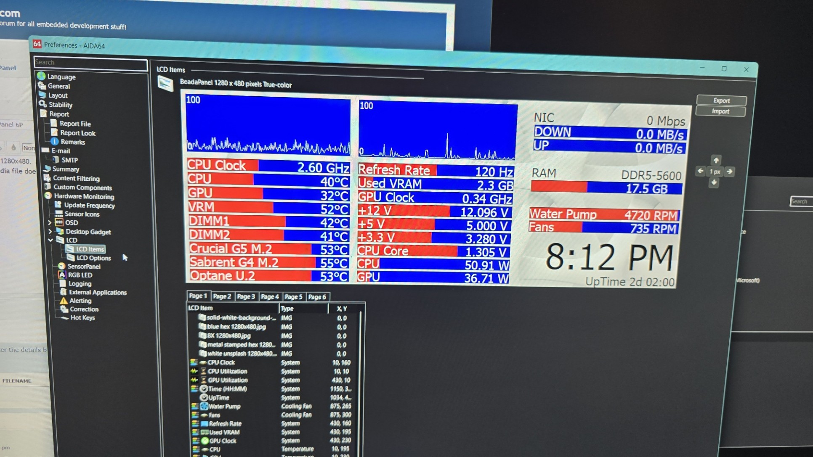Click the right arrow nudge button
This screenshot has width=813, height=457.
(x=730, y=172)
